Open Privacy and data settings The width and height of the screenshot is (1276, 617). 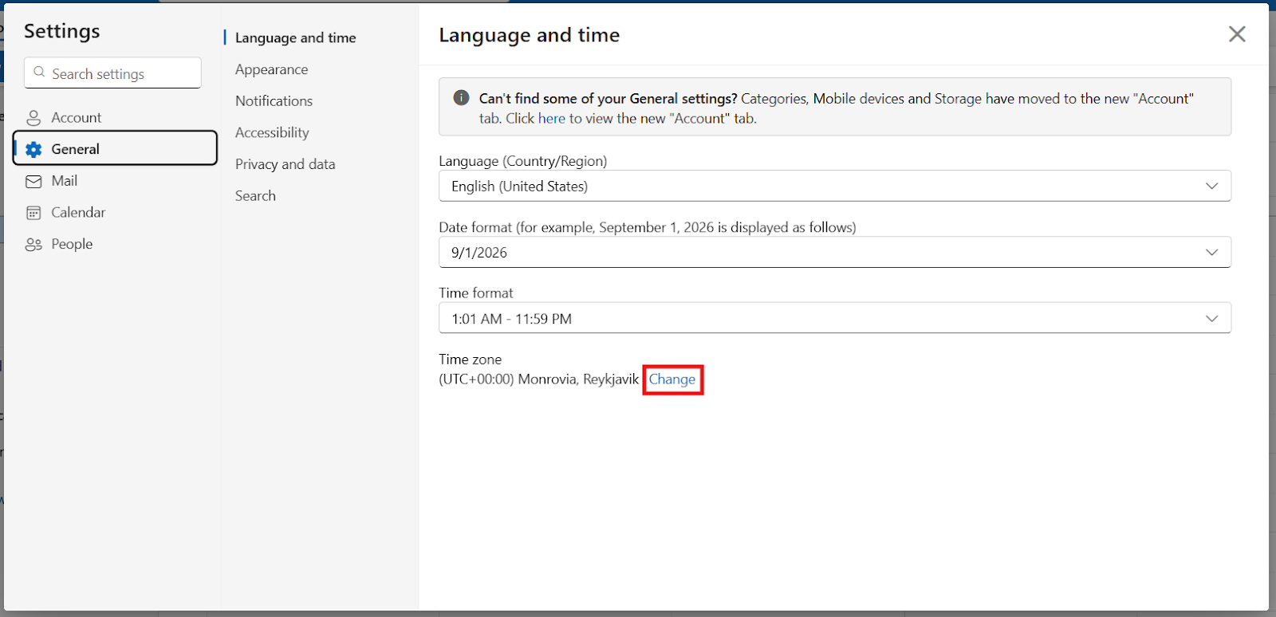pos(285,164)
